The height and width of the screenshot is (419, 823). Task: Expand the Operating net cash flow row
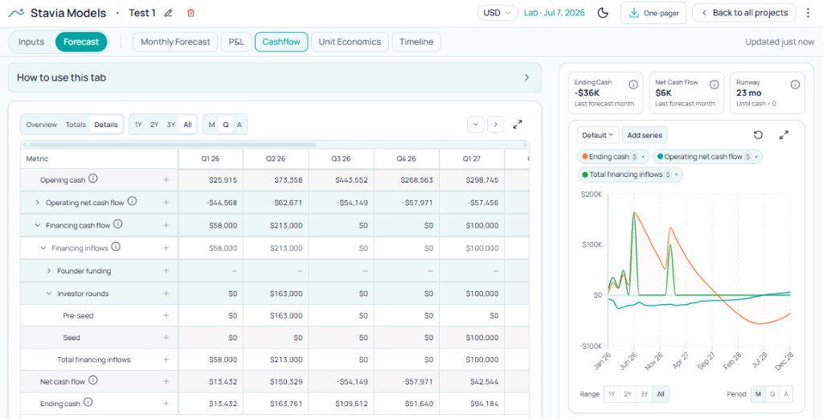[37, 203]
